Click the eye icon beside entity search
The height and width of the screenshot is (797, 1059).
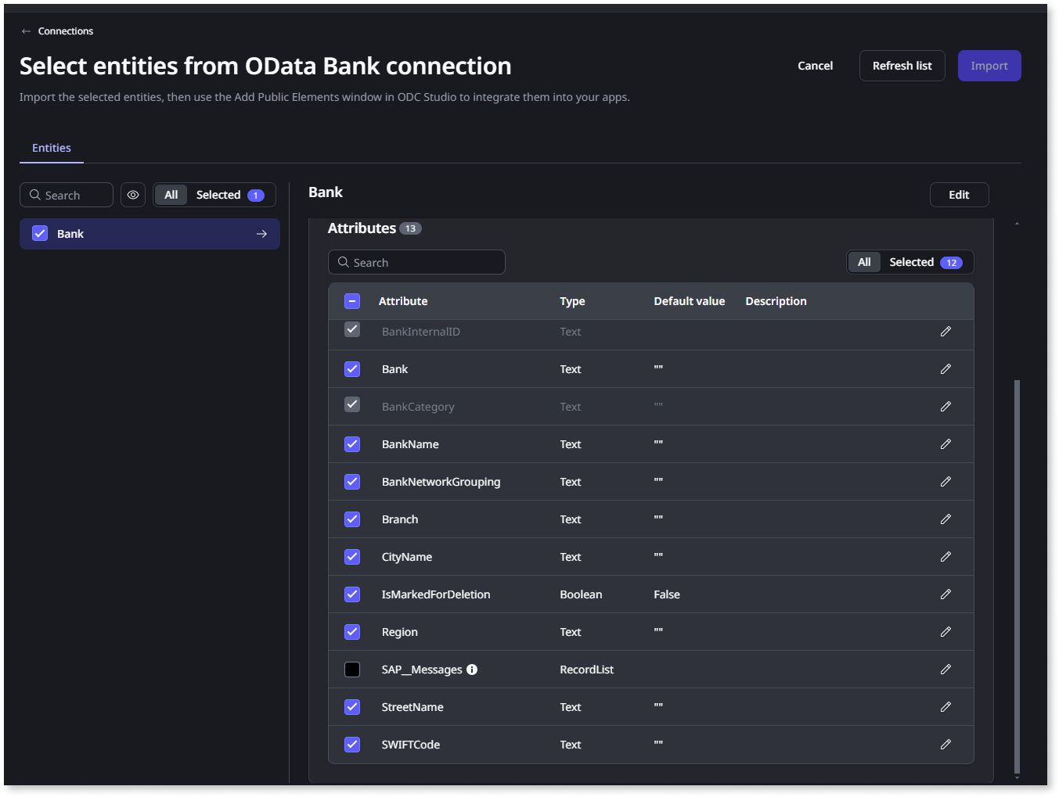(x=132, y=194)
